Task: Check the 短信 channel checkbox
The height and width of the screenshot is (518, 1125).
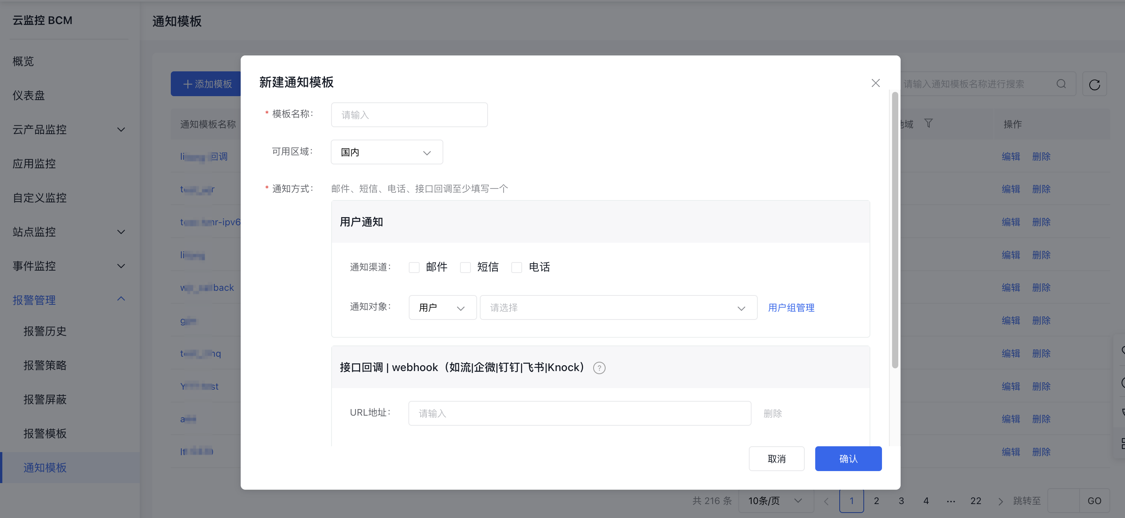Action: [465, 267]
